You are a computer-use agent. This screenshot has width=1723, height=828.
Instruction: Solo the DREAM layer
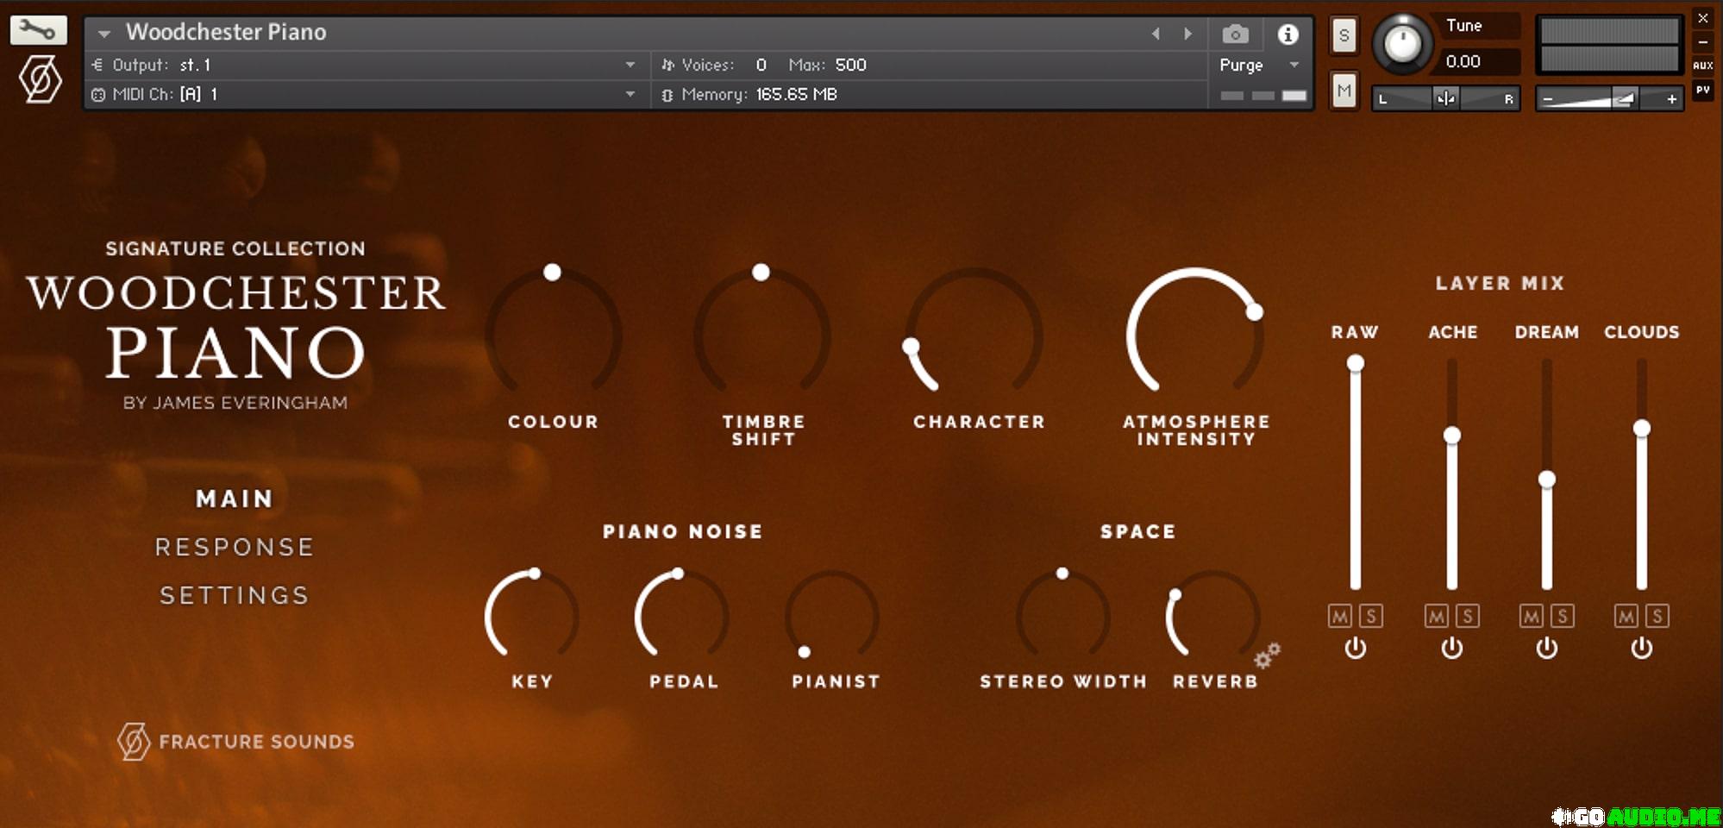coord(1563,616)
